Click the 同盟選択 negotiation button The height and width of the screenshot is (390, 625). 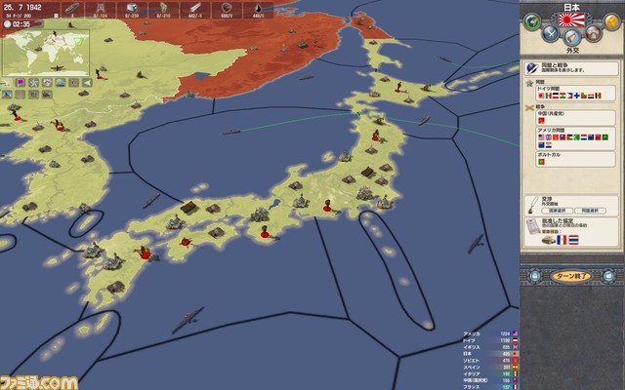(590, 211)
